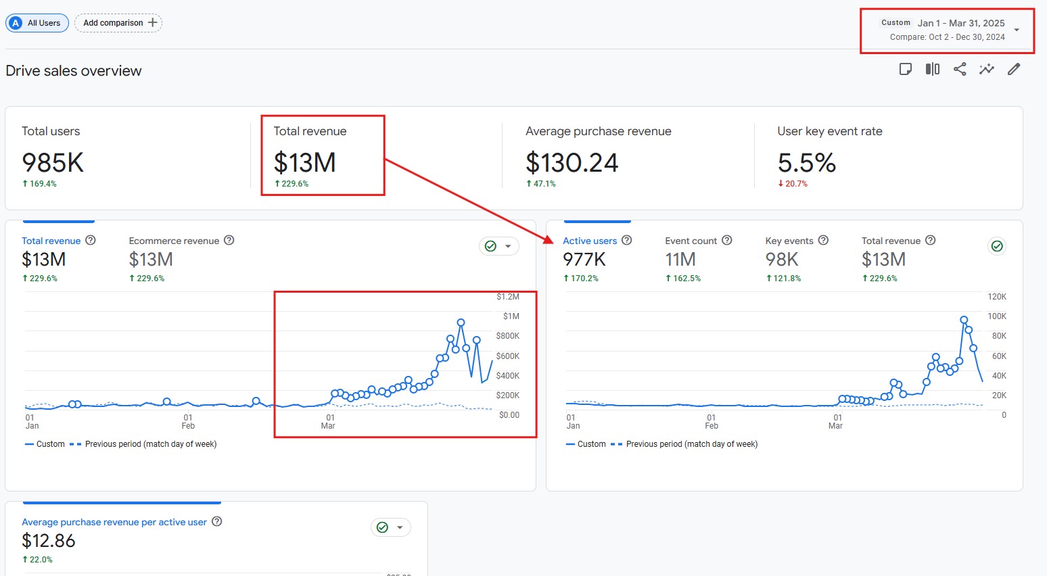This screenshot has height=576, width=1047.
Task: Open the report annotations note icon
Action: tap(905, 69)
